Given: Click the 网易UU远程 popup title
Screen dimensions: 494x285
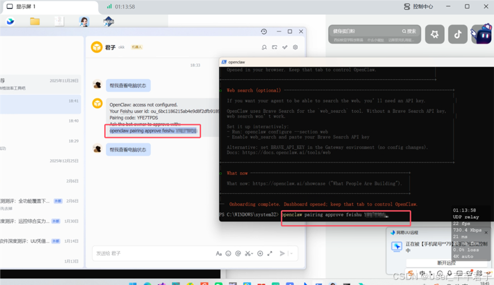Looking at the screenshot, I should [x=407, y=233].
